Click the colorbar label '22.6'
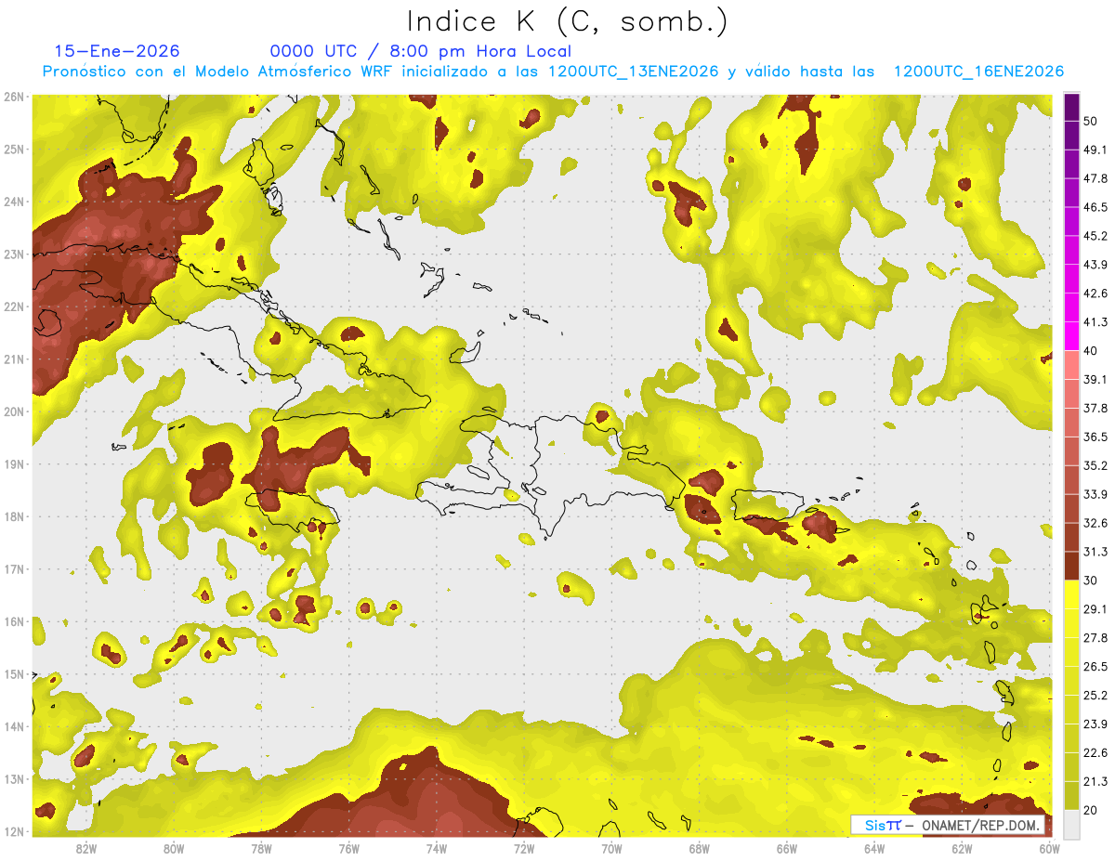The height and width of the screenshot is (861, 1115). [x=1095, y=752]
